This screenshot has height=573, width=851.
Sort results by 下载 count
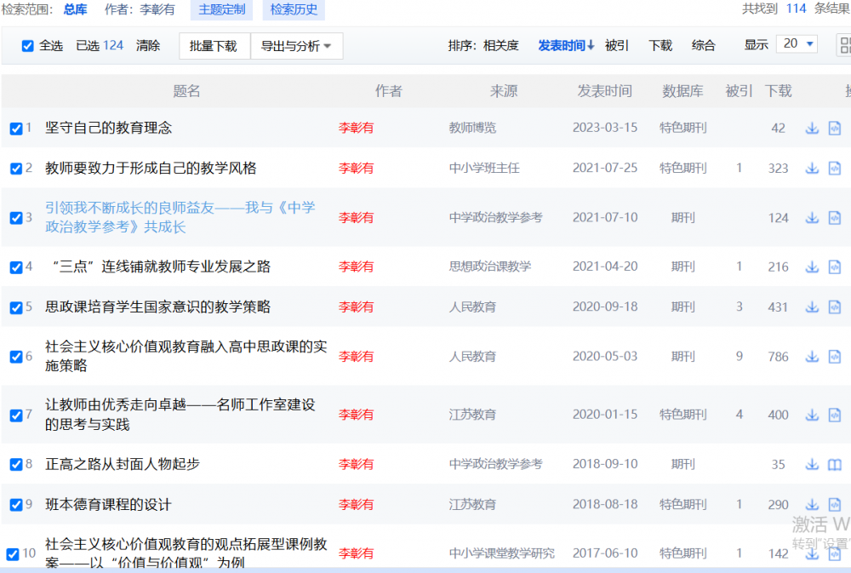coord(660,46)
